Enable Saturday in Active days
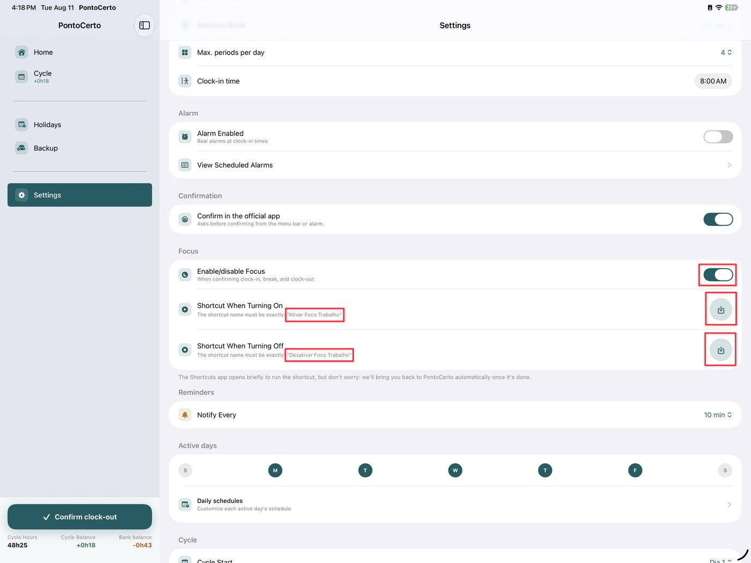Screen dimensions: 751x563 725,470
